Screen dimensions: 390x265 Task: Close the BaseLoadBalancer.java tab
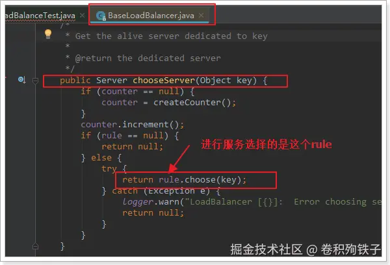coord(201,16)
